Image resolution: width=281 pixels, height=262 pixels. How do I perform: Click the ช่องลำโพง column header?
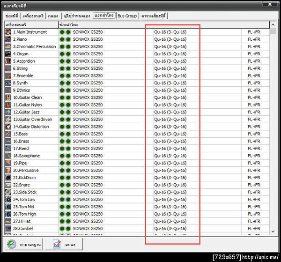(164, 25)
